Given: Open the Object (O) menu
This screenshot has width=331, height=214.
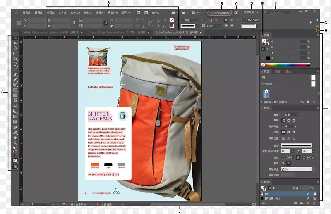Looking at the screenshot, I should [75, 13].
